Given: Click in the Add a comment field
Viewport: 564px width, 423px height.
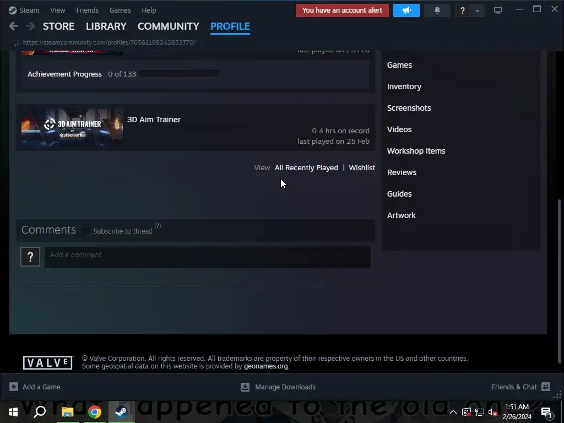Looking at the screenshot, I should (x=207, y=257).
